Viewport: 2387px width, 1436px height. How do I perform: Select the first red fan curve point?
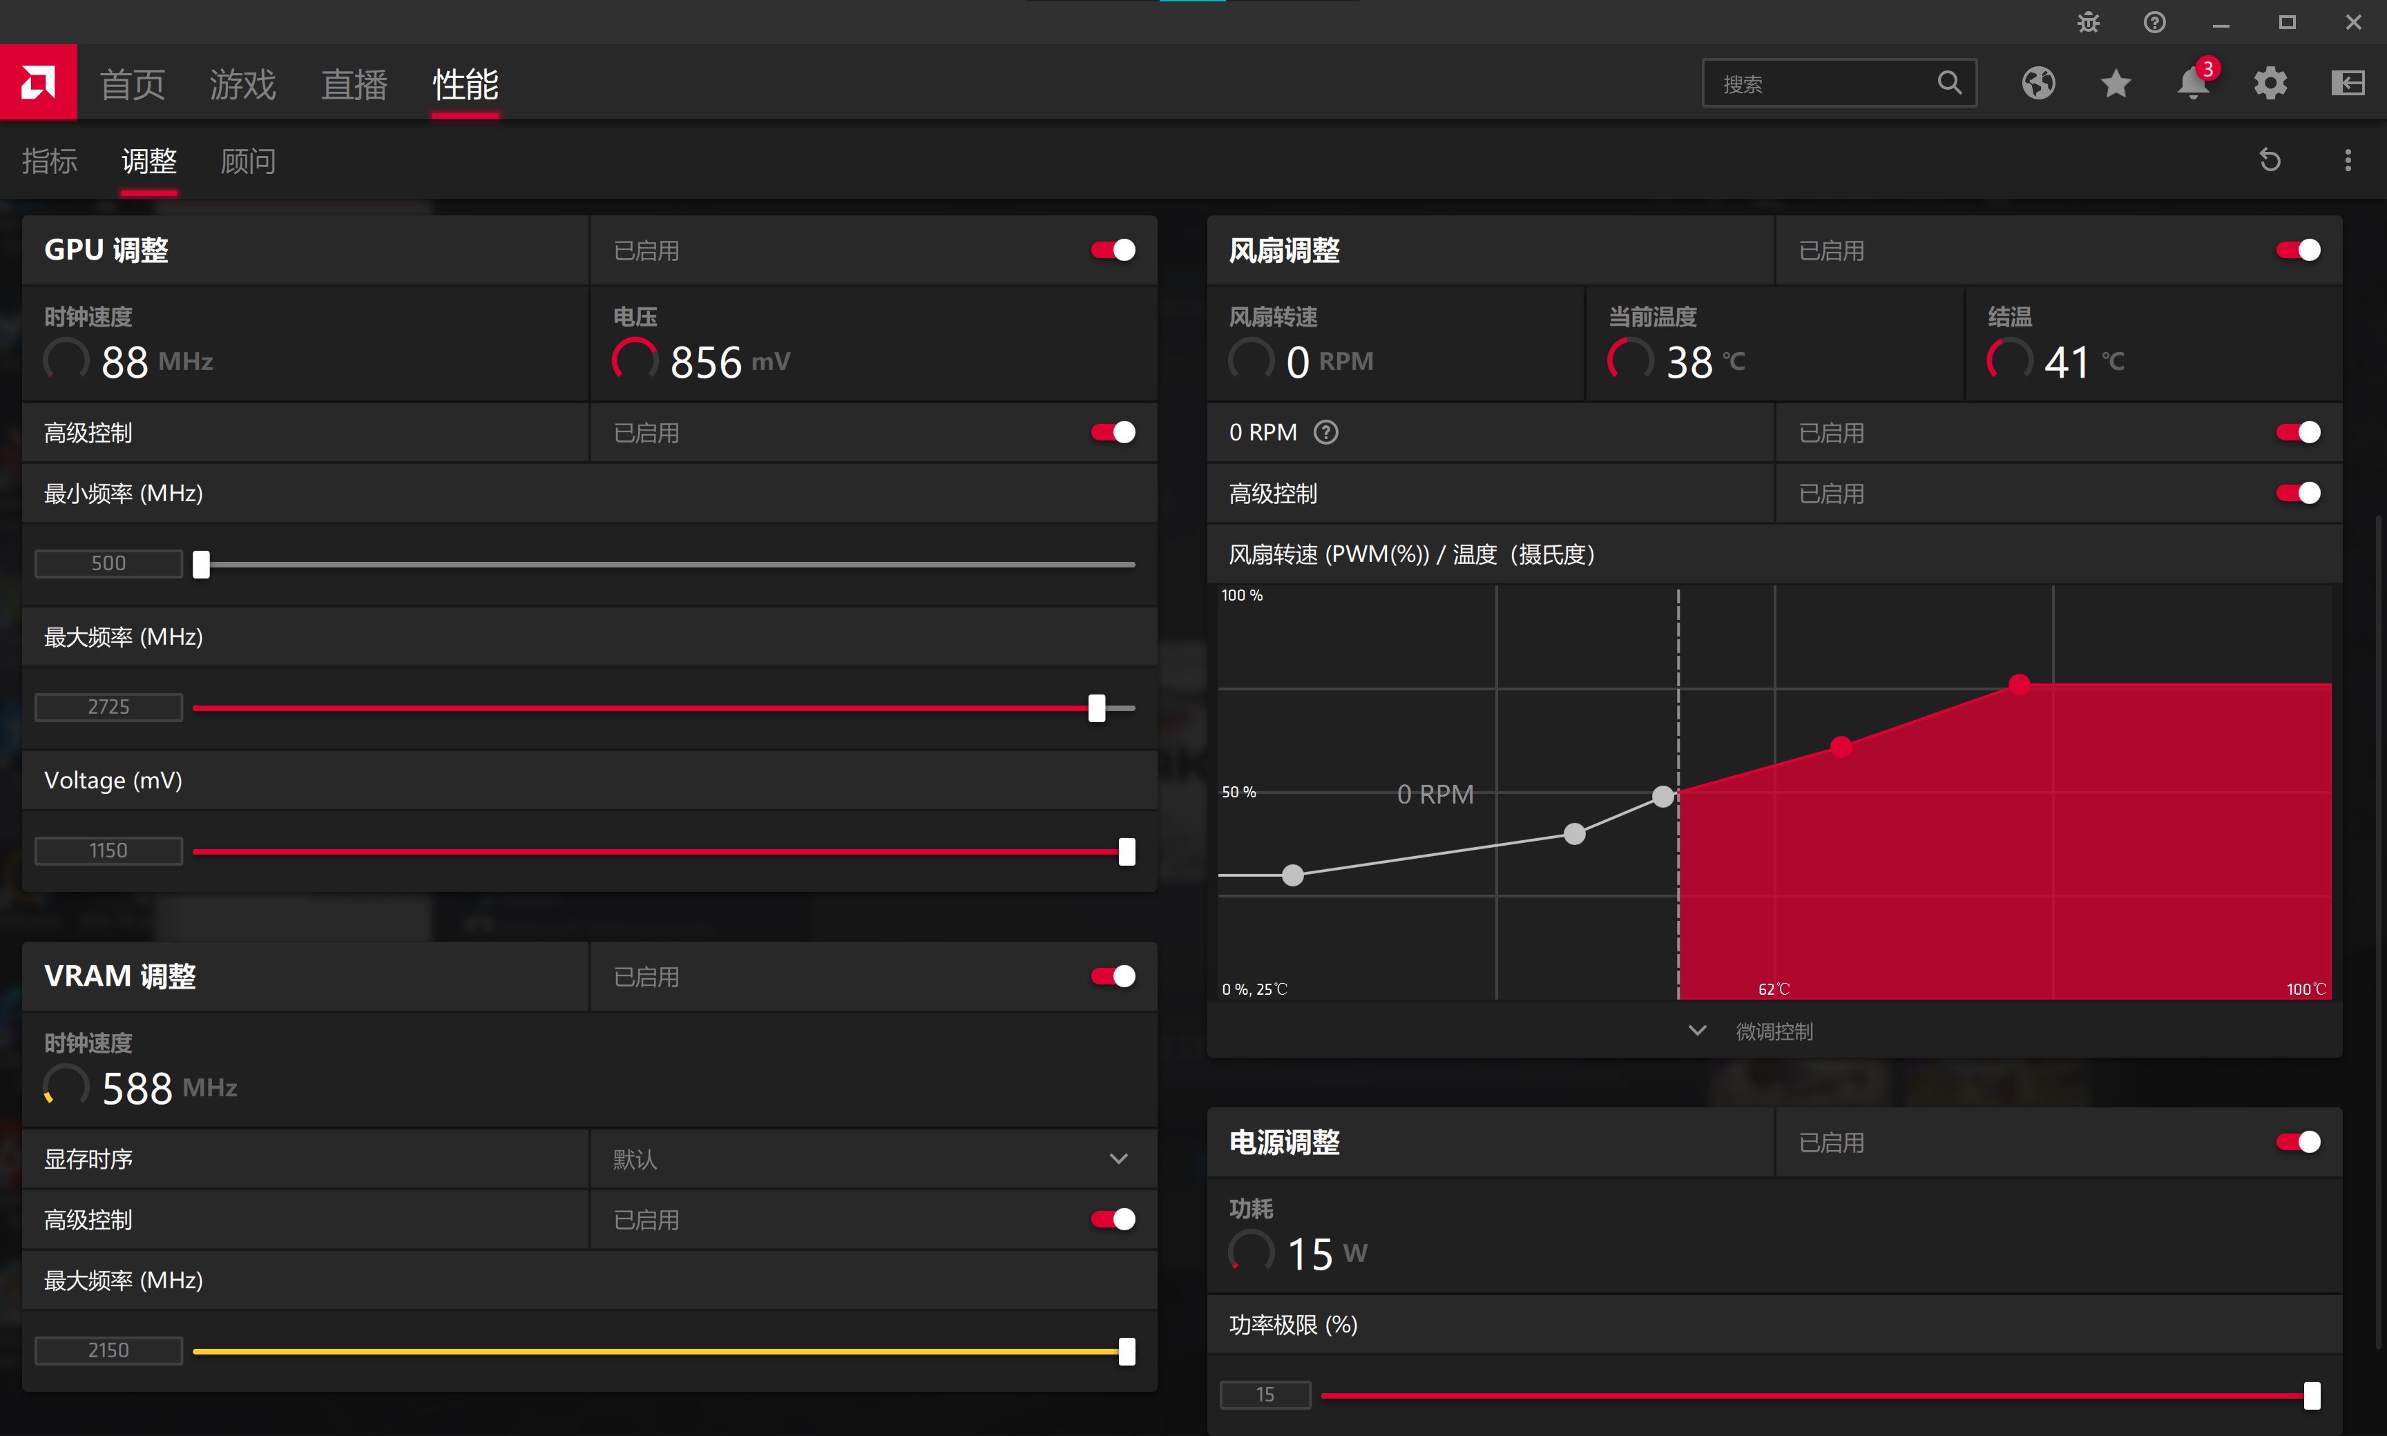(x=1841, y=746)
